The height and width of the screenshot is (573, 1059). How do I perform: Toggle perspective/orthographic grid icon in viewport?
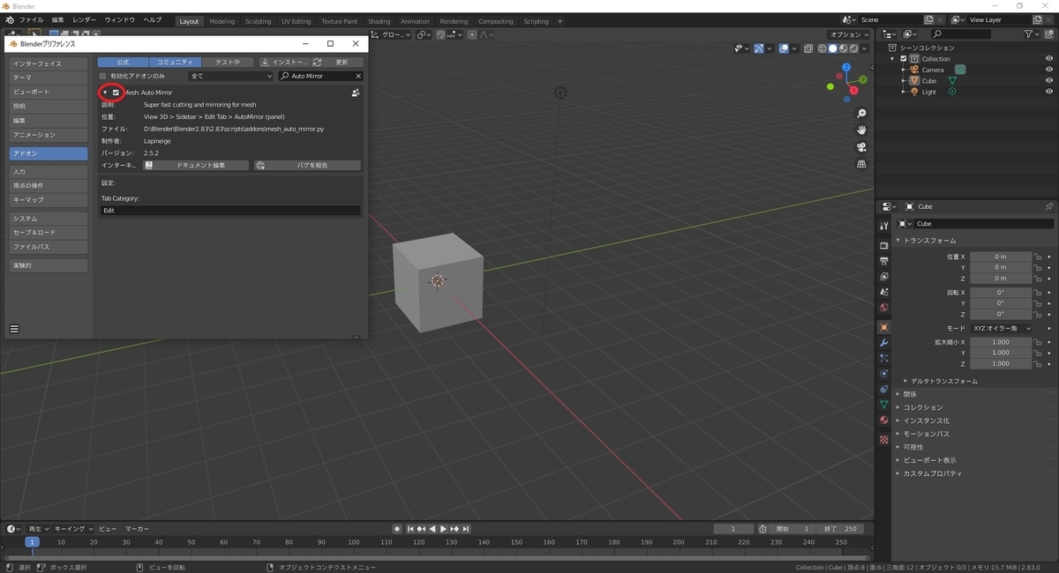(861, 164)
